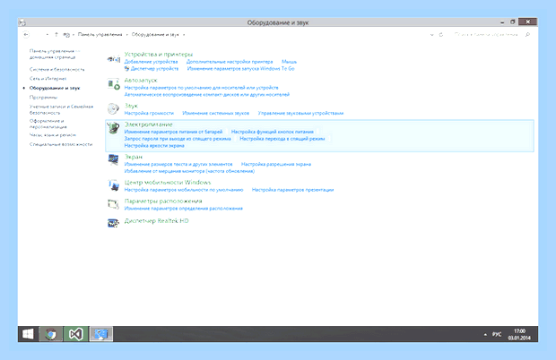556x360 pixels.
Task: Open Программы in sidebar
Action: click(x=43, y=97)
